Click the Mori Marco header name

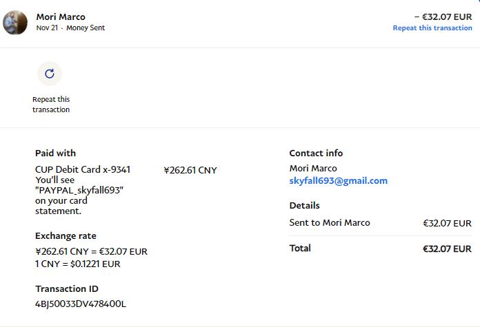click(x=61, y=17)
